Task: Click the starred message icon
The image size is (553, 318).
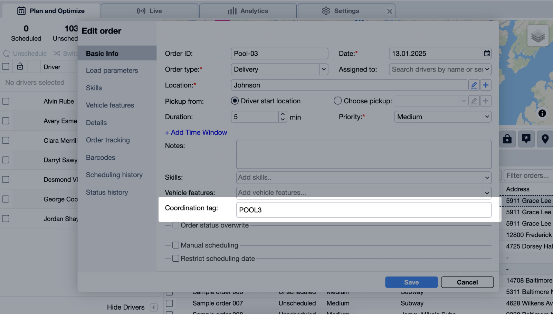Action: [526, 139]
